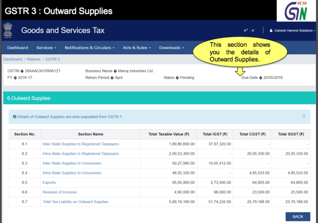The width and height of the screenshot is (318, 223).
Task: Click section number 6.5 cell
Action: coord(24,182)
